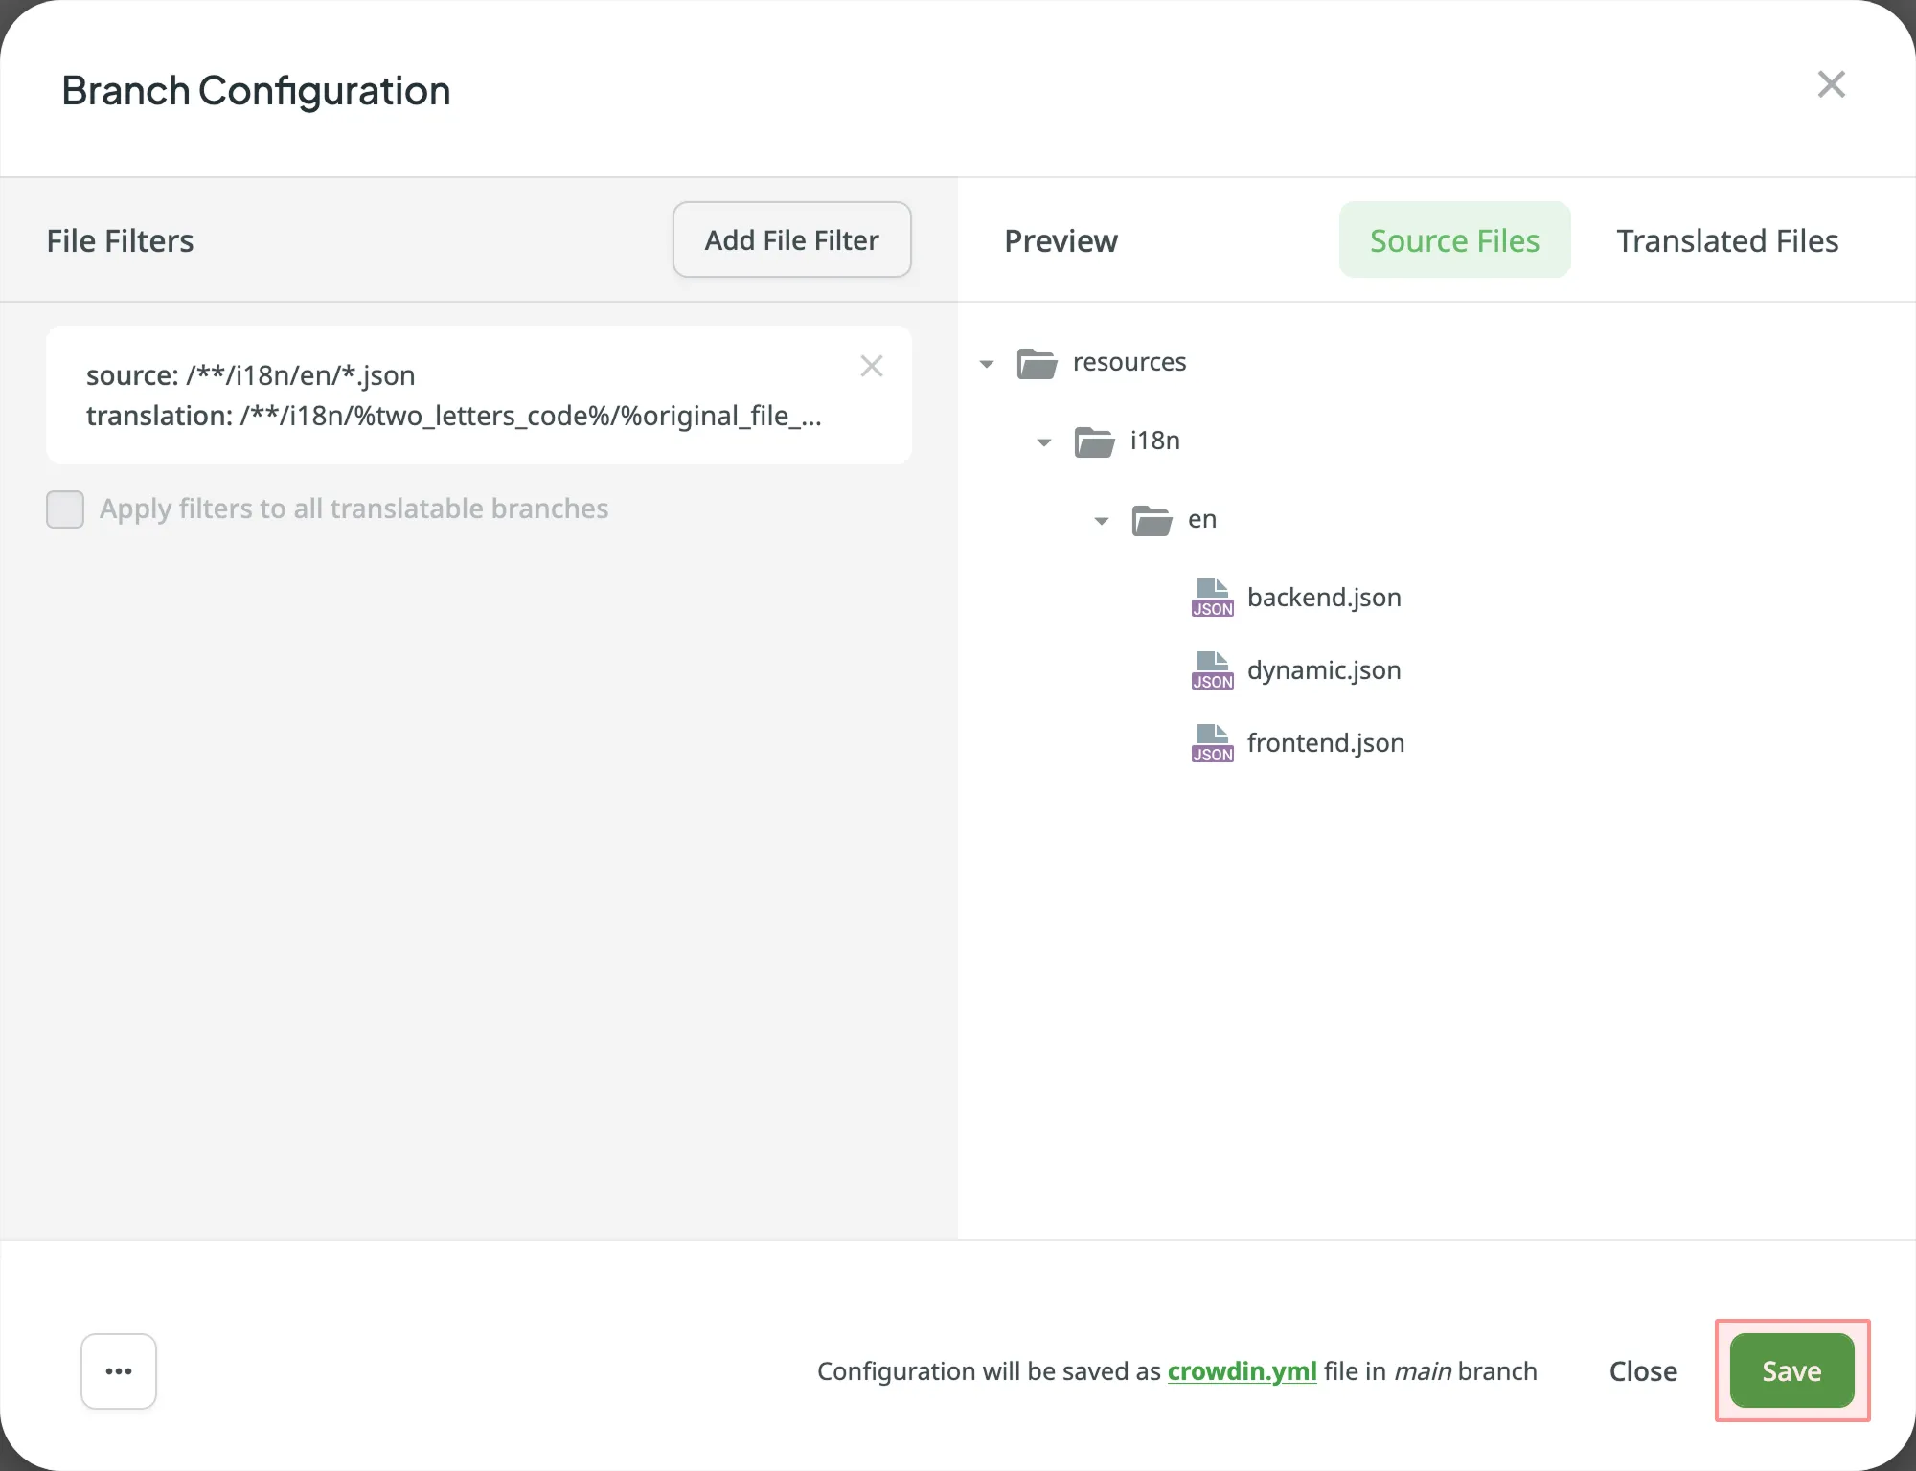Close the dialog without saving
Image resolution: width=1916 pixels, height=1471 pixels.
(x=1642, y=1370)
